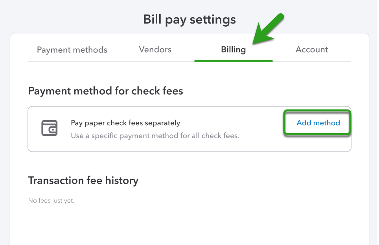Click the Bill pay settings title

tap(190, 19)
